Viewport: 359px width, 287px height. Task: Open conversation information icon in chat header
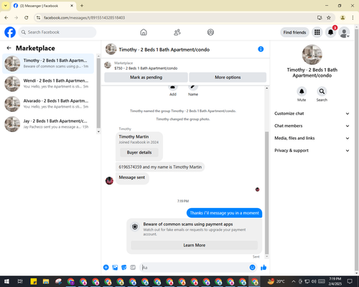(x=261, y=49)
